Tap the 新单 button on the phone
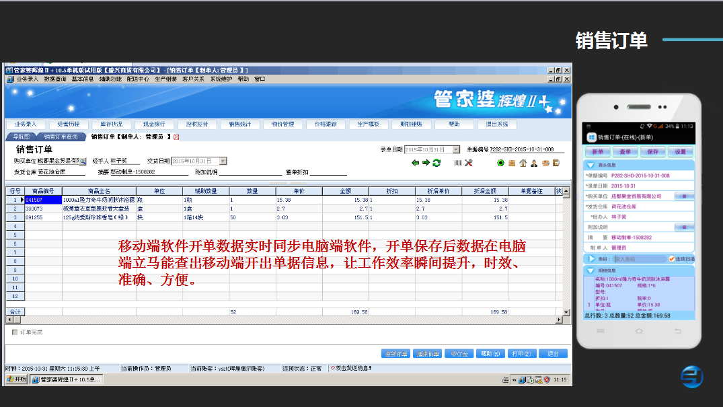723x407 pixels. pos(598,152)
